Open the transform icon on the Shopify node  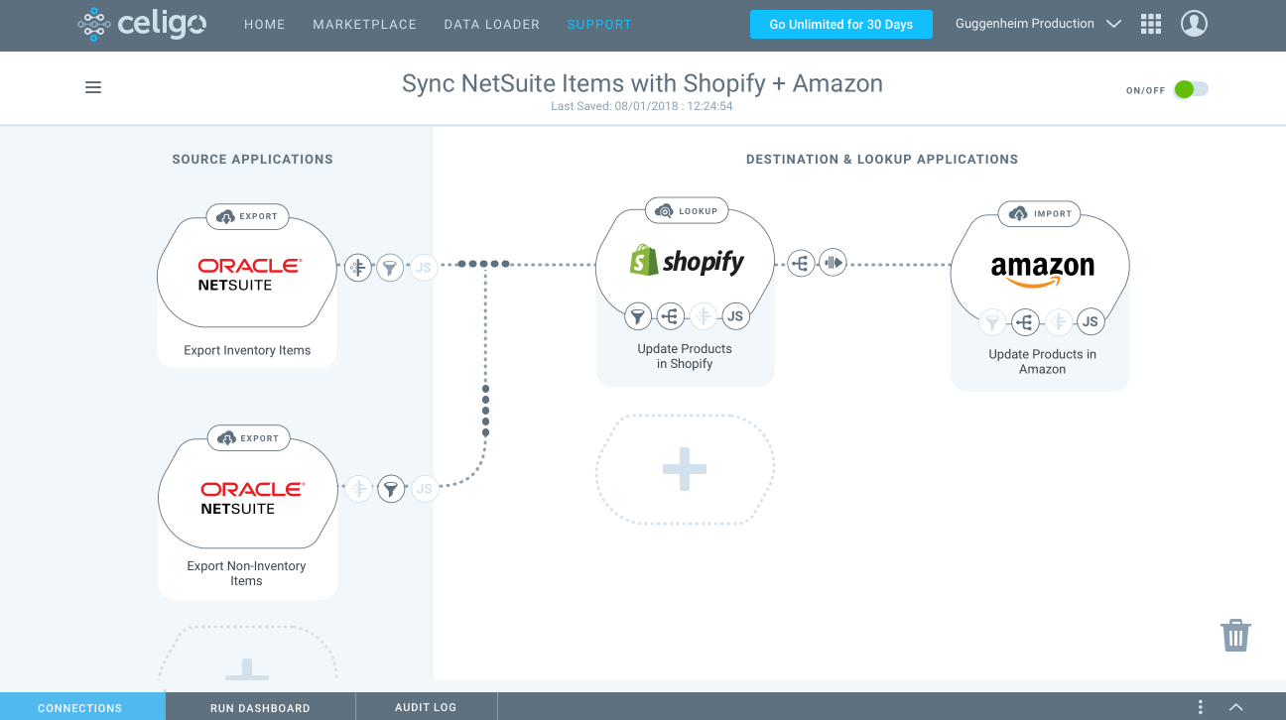click(x=704, y=316)
